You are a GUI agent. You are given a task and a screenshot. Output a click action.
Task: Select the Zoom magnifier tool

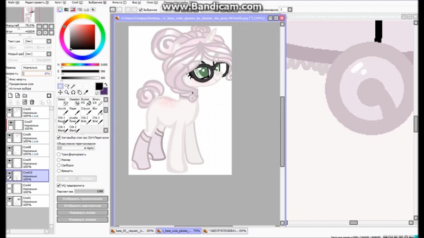point(67,92)
